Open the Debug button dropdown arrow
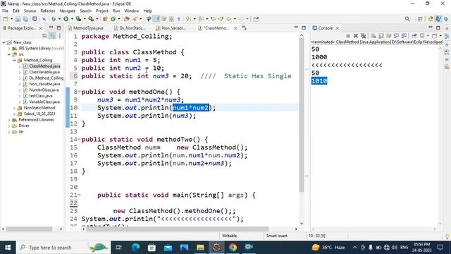Image resolution: width=451 pixels, height=254 pixels. [x=59, y=19]
